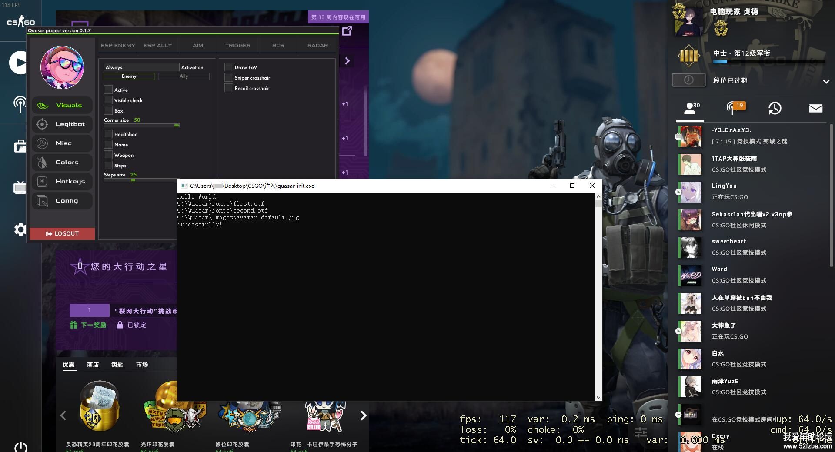Open the Misc wrench section

tap(42, 143)
